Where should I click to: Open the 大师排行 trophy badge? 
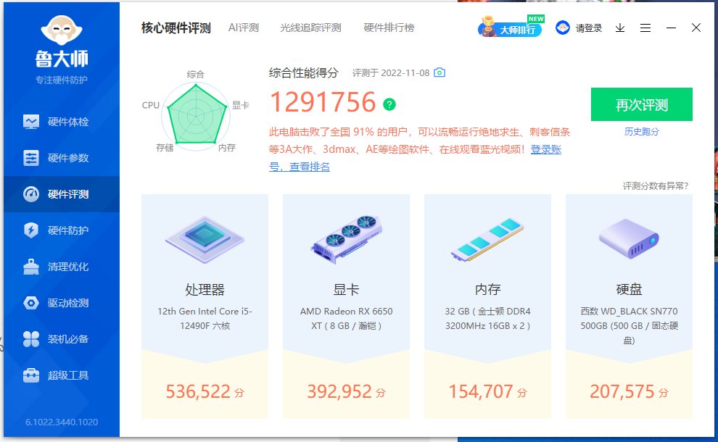[511, 27]
